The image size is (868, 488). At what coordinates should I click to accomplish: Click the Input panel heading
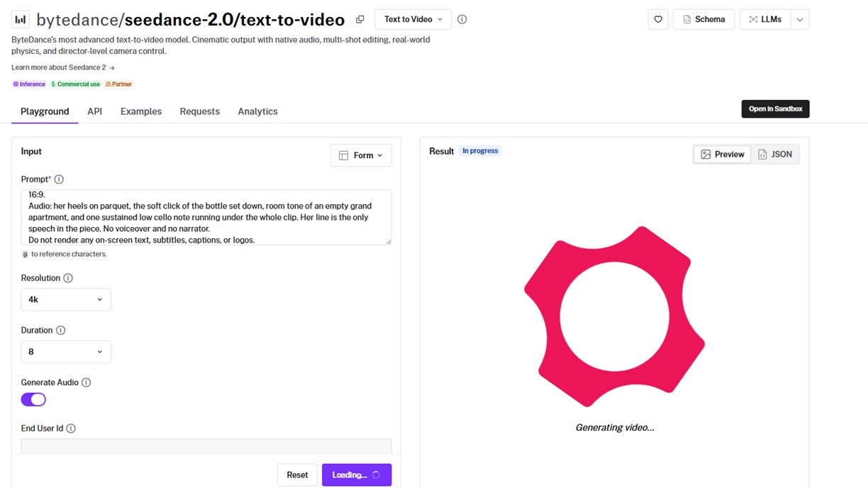click(x=31, y=151)
